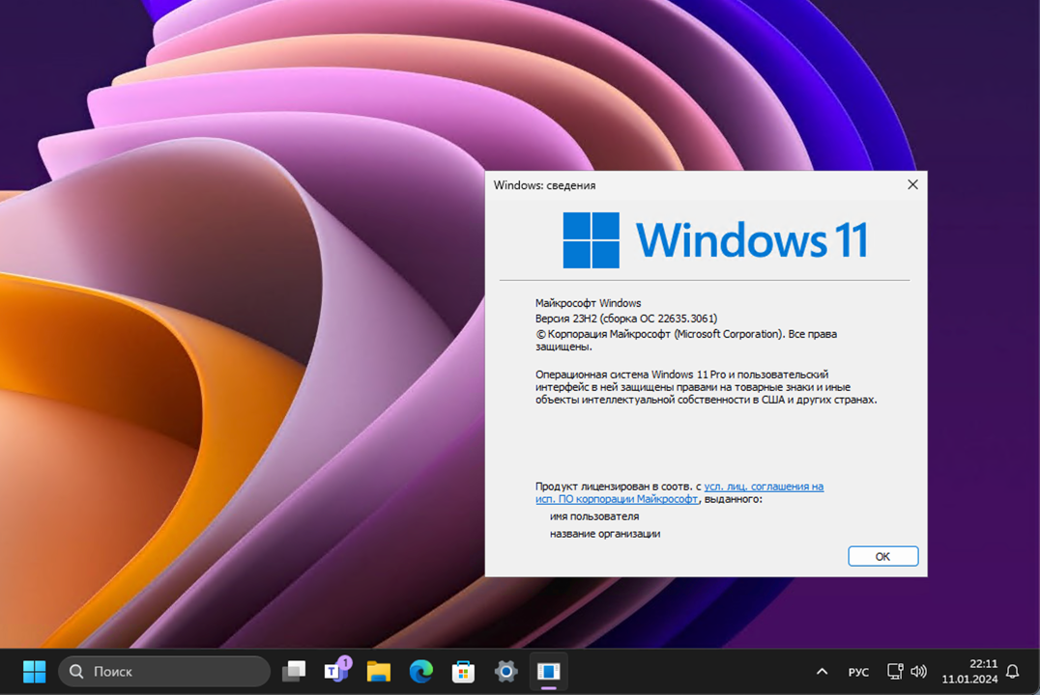Open the Start menu

click(34, 670)
